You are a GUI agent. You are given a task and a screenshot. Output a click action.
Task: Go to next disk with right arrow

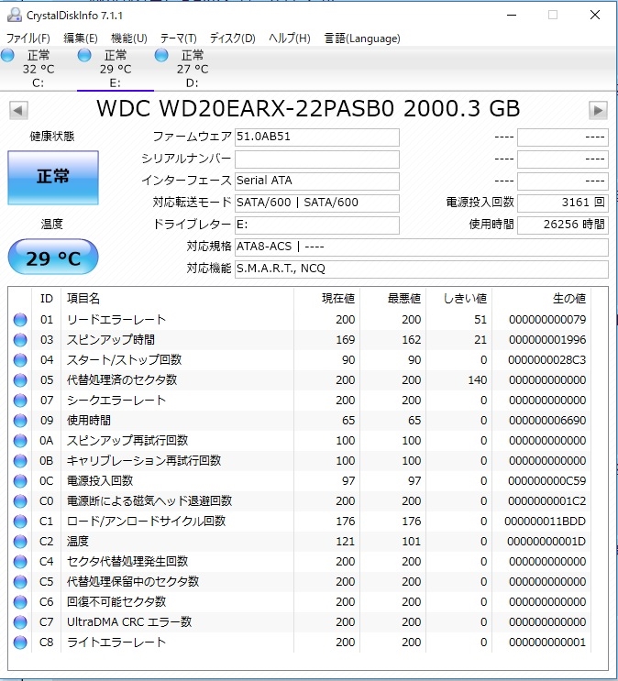coord(598,110)
